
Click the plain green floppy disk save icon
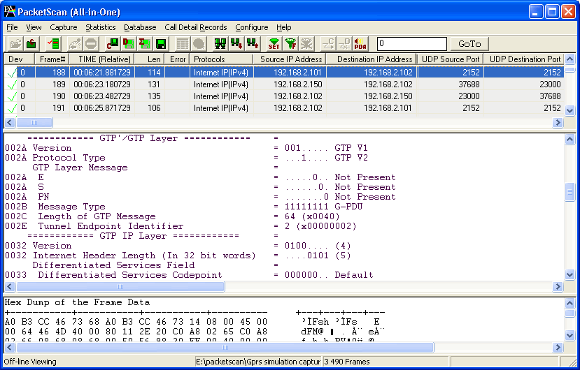[160, 44]
